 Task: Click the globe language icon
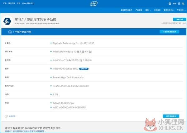point(170,4)
